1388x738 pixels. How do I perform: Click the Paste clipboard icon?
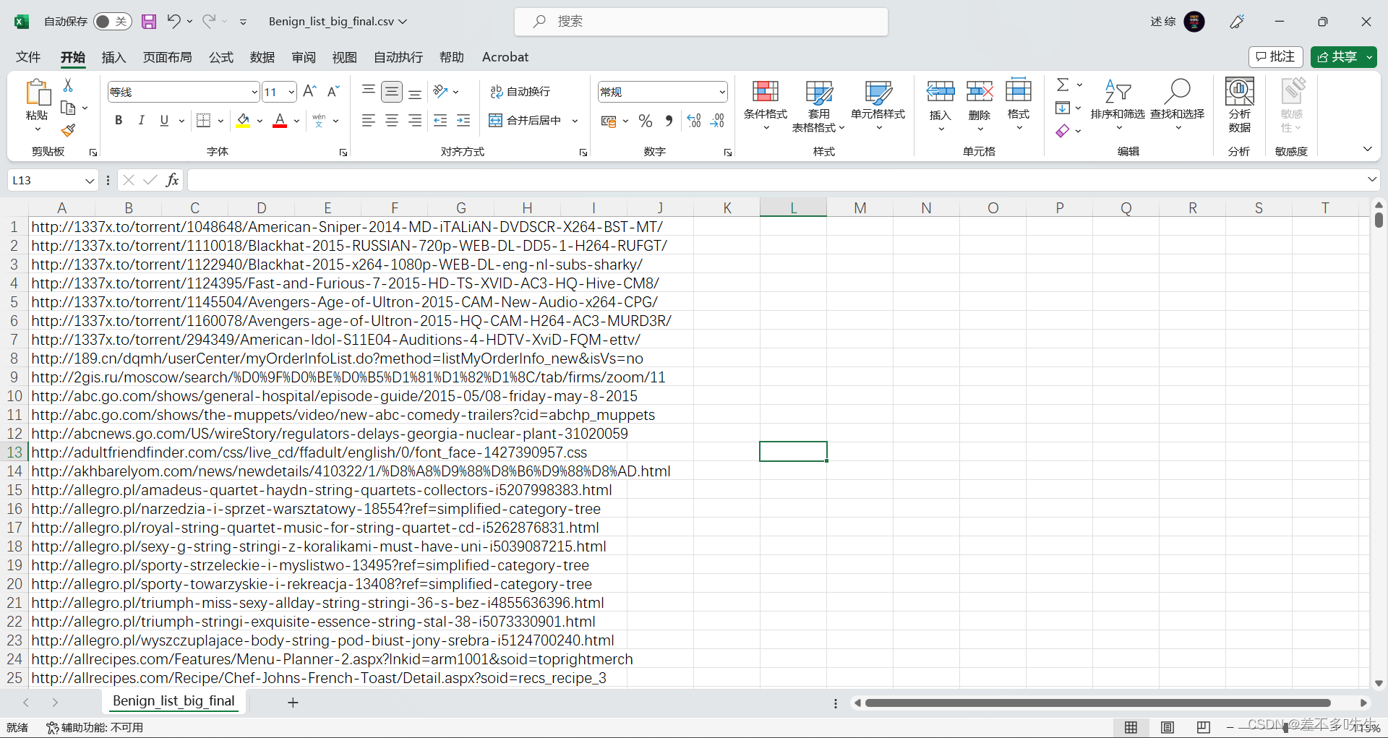[x=37, y=93]
